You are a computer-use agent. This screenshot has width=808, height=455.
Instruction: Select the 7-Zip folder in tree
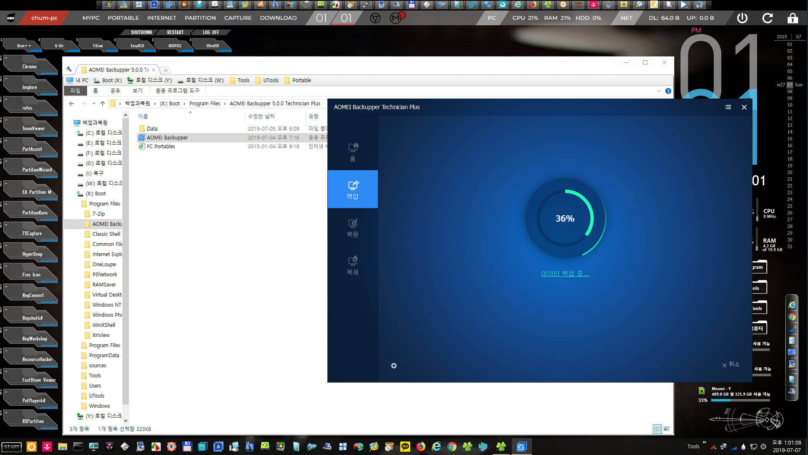98,214
